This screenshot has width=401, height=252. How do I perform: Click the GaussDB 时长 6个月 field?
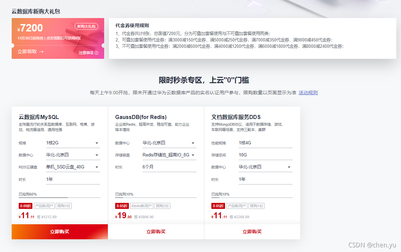point(169,167)
